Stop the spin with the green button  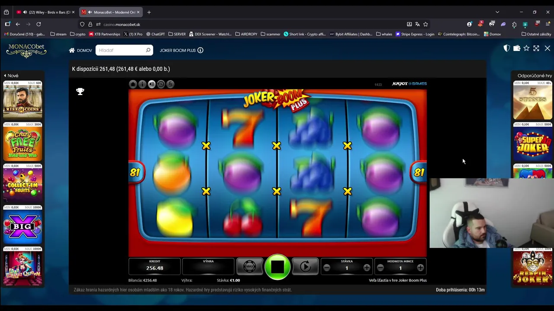[277, 267]
